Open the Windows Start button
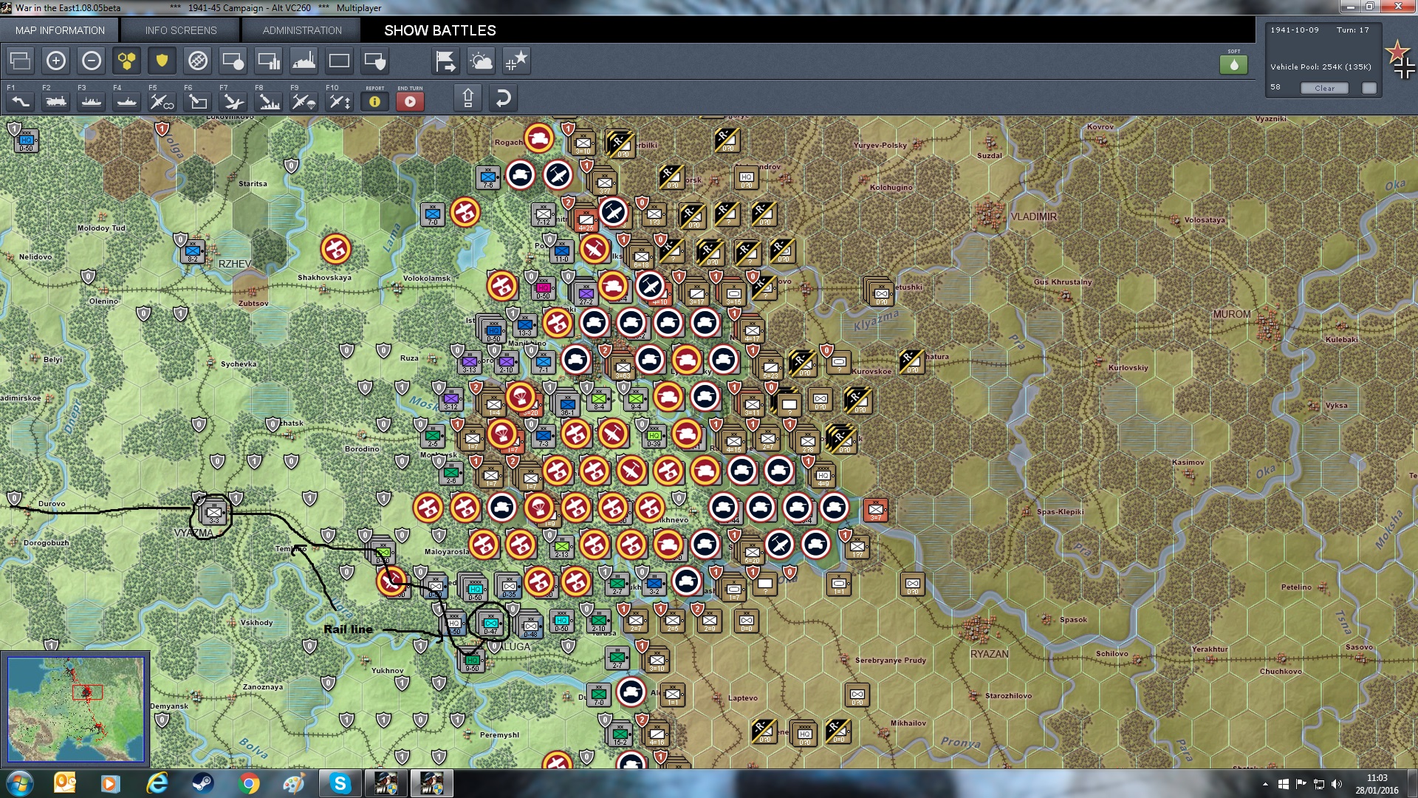The width and height of the screenshot is (1418, 798). [20, 783]
